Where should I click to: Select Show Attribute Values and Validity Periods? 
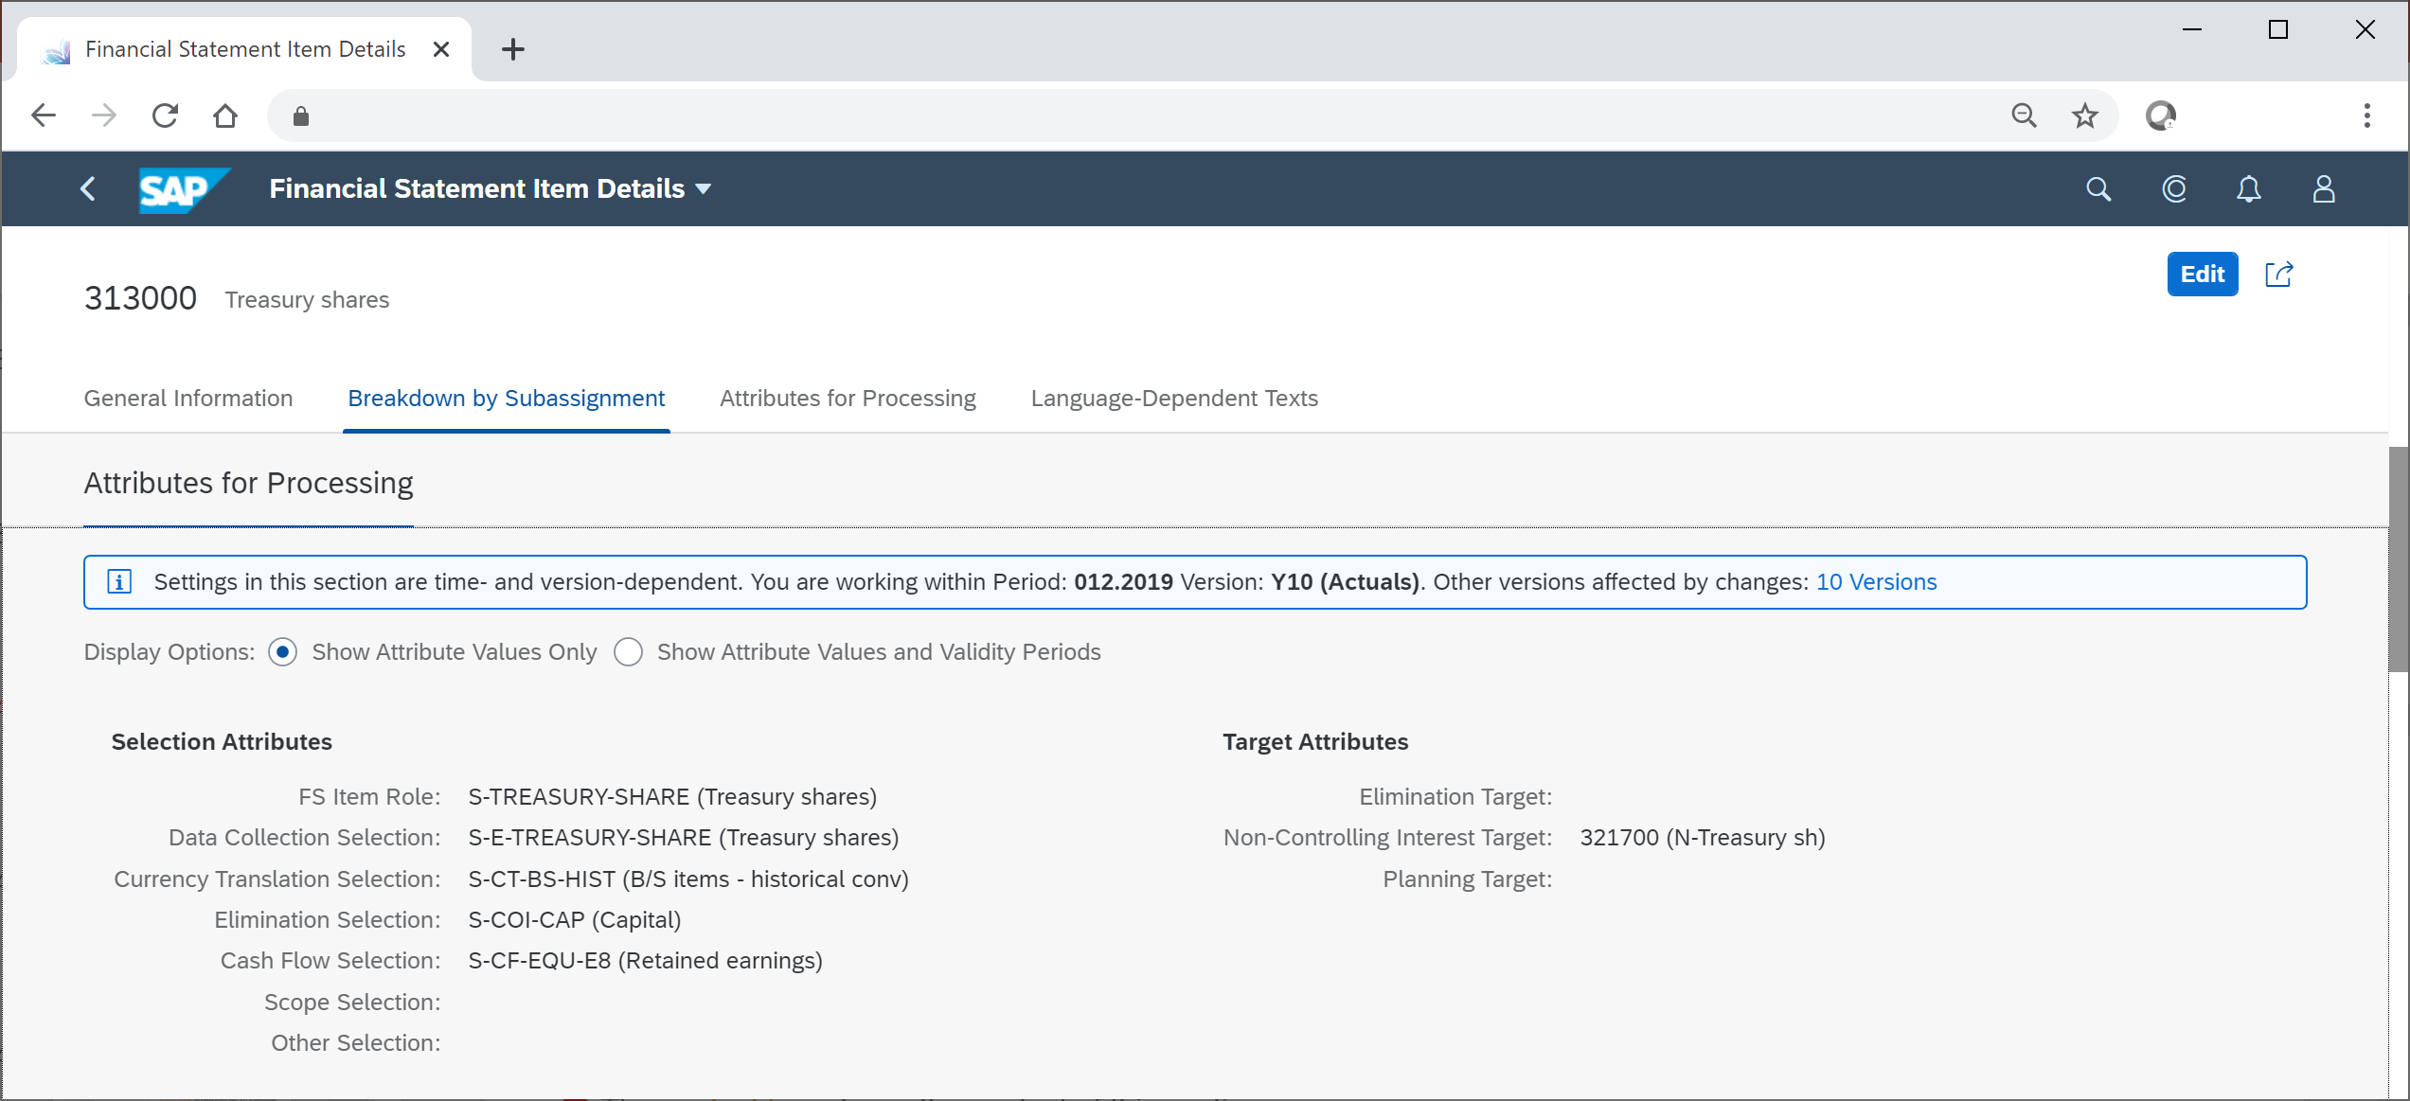pos(628,652)
